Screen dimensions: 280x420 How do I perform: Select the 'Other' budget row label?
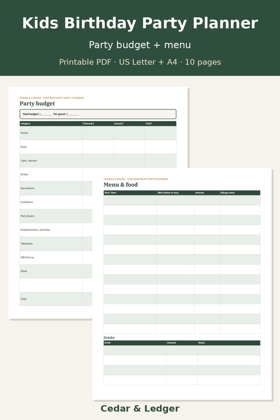tap(24, 271)
